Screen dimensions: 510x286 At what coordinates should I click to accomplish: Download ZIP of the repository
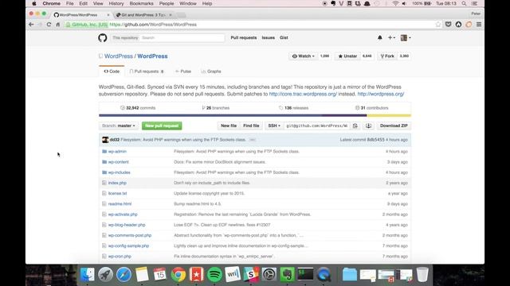[394, 126]
